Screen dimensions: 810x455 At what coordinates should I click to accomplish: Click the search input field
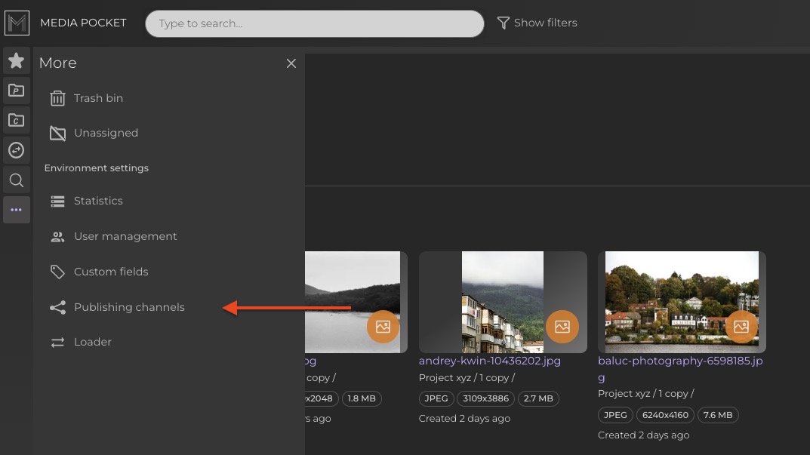coord(314,23)
